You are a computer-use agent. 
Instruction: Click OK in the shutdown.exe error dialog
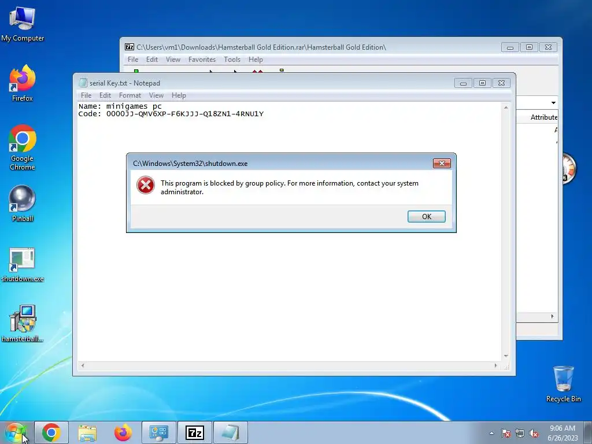tap(426, 216)
